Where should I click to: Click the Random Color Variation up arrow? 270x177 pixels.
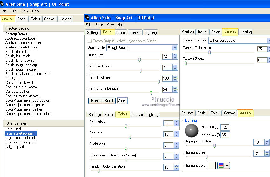click(177, 166)
